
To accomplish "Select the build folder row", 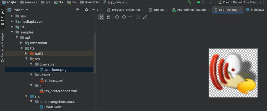I will (x=49, y=53).
